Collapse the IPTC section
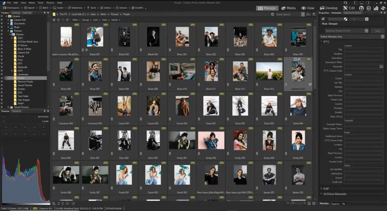The width and height of the screenshot is (387, 211). click(x=321, y=42)
